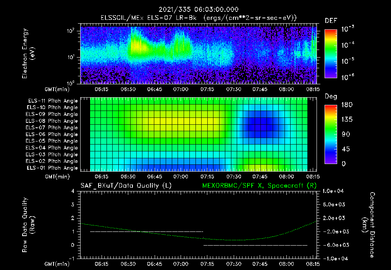Click the white data quality line at level 0
The height and width of the screenshot is (270, 391).
(x=255, y=245)
